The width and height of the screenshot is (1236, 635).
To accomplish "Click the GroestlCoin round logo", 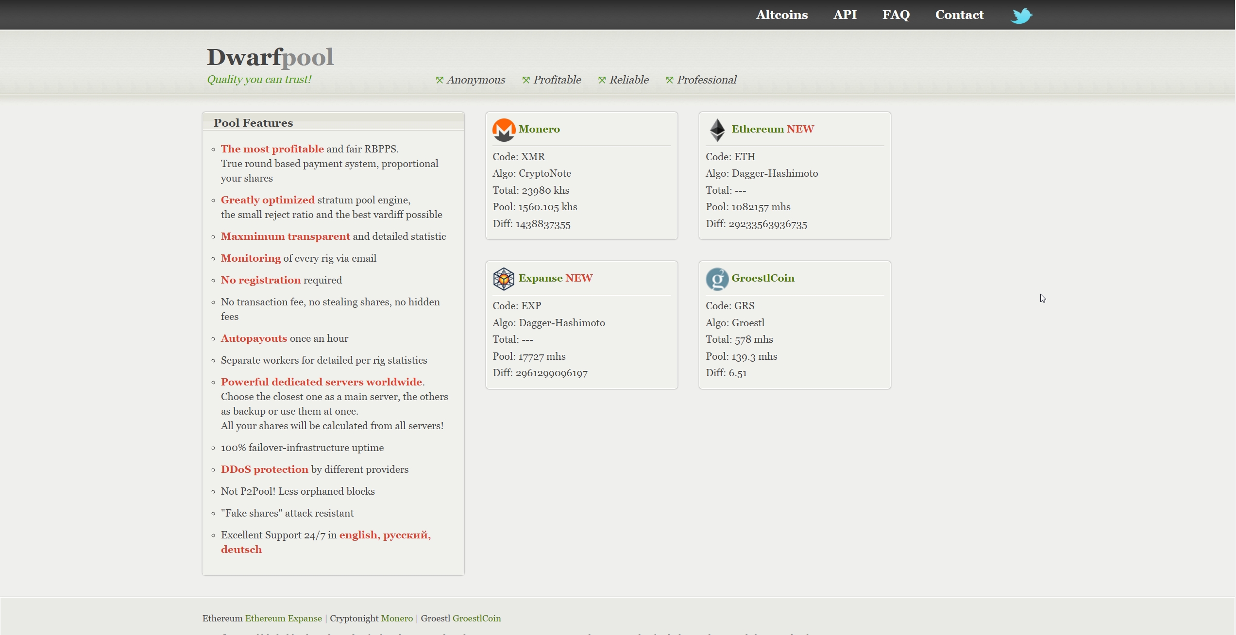I will click(x=717, y=279).
